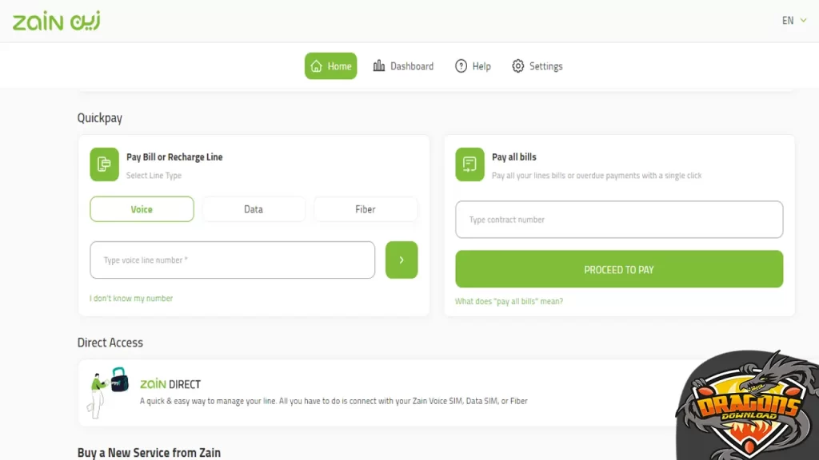
Task: Click the Dashboard bar chart icon
Action: click(x=379, y=66)
